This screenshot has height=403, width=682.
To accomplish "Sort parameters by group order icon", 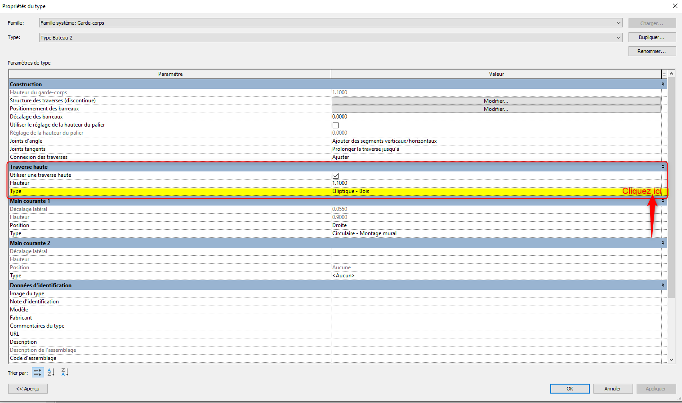I will pos(38,372).
